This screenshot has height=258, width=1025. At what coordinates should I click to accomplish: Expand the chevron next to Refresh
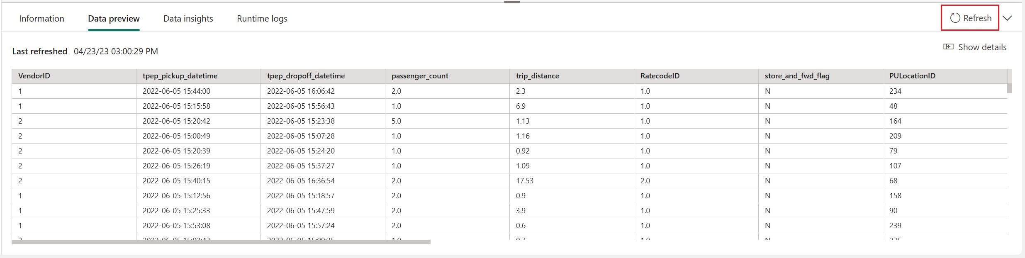[1007, 18]
